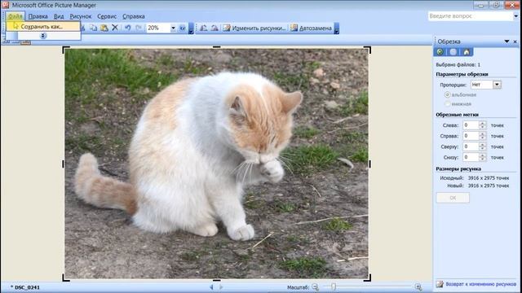Click Возврат к изменению рисунков link
The height and width of the screenshot is (293, 522).
[480, 284]
